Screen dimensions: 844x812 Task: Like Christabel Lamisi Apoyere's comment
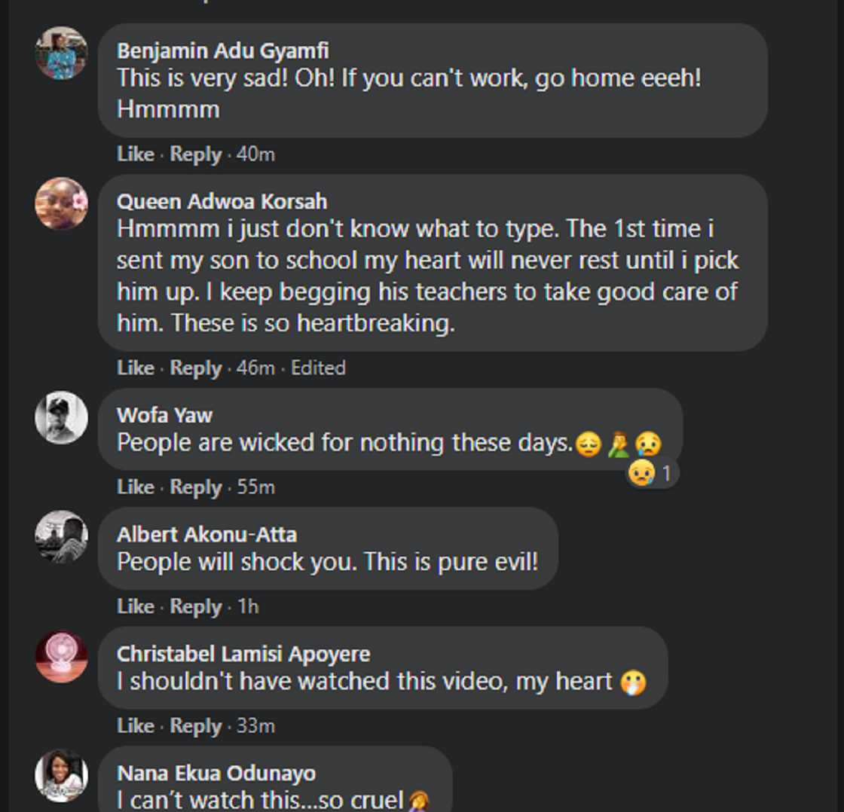(136, 726)
